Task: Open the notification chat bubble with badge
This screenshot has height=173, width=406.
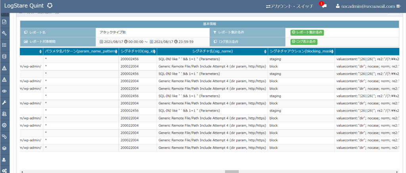Action: pos(324,6)
